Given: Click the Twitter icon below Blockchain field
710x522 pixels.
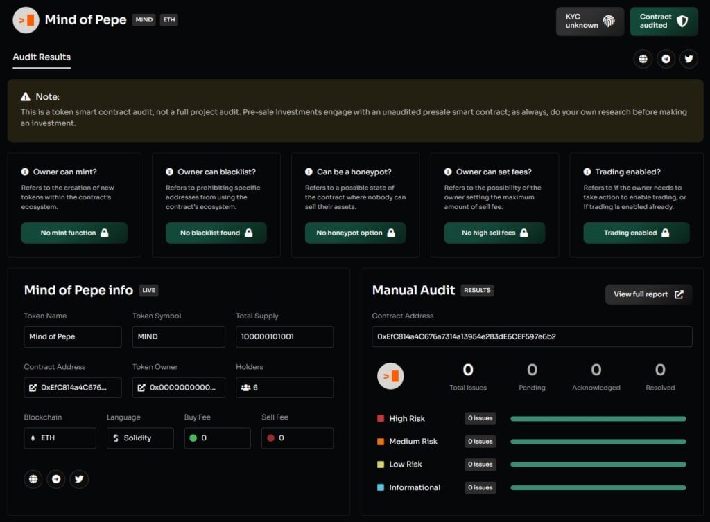Looking at the screenshot, I should 79,479.
